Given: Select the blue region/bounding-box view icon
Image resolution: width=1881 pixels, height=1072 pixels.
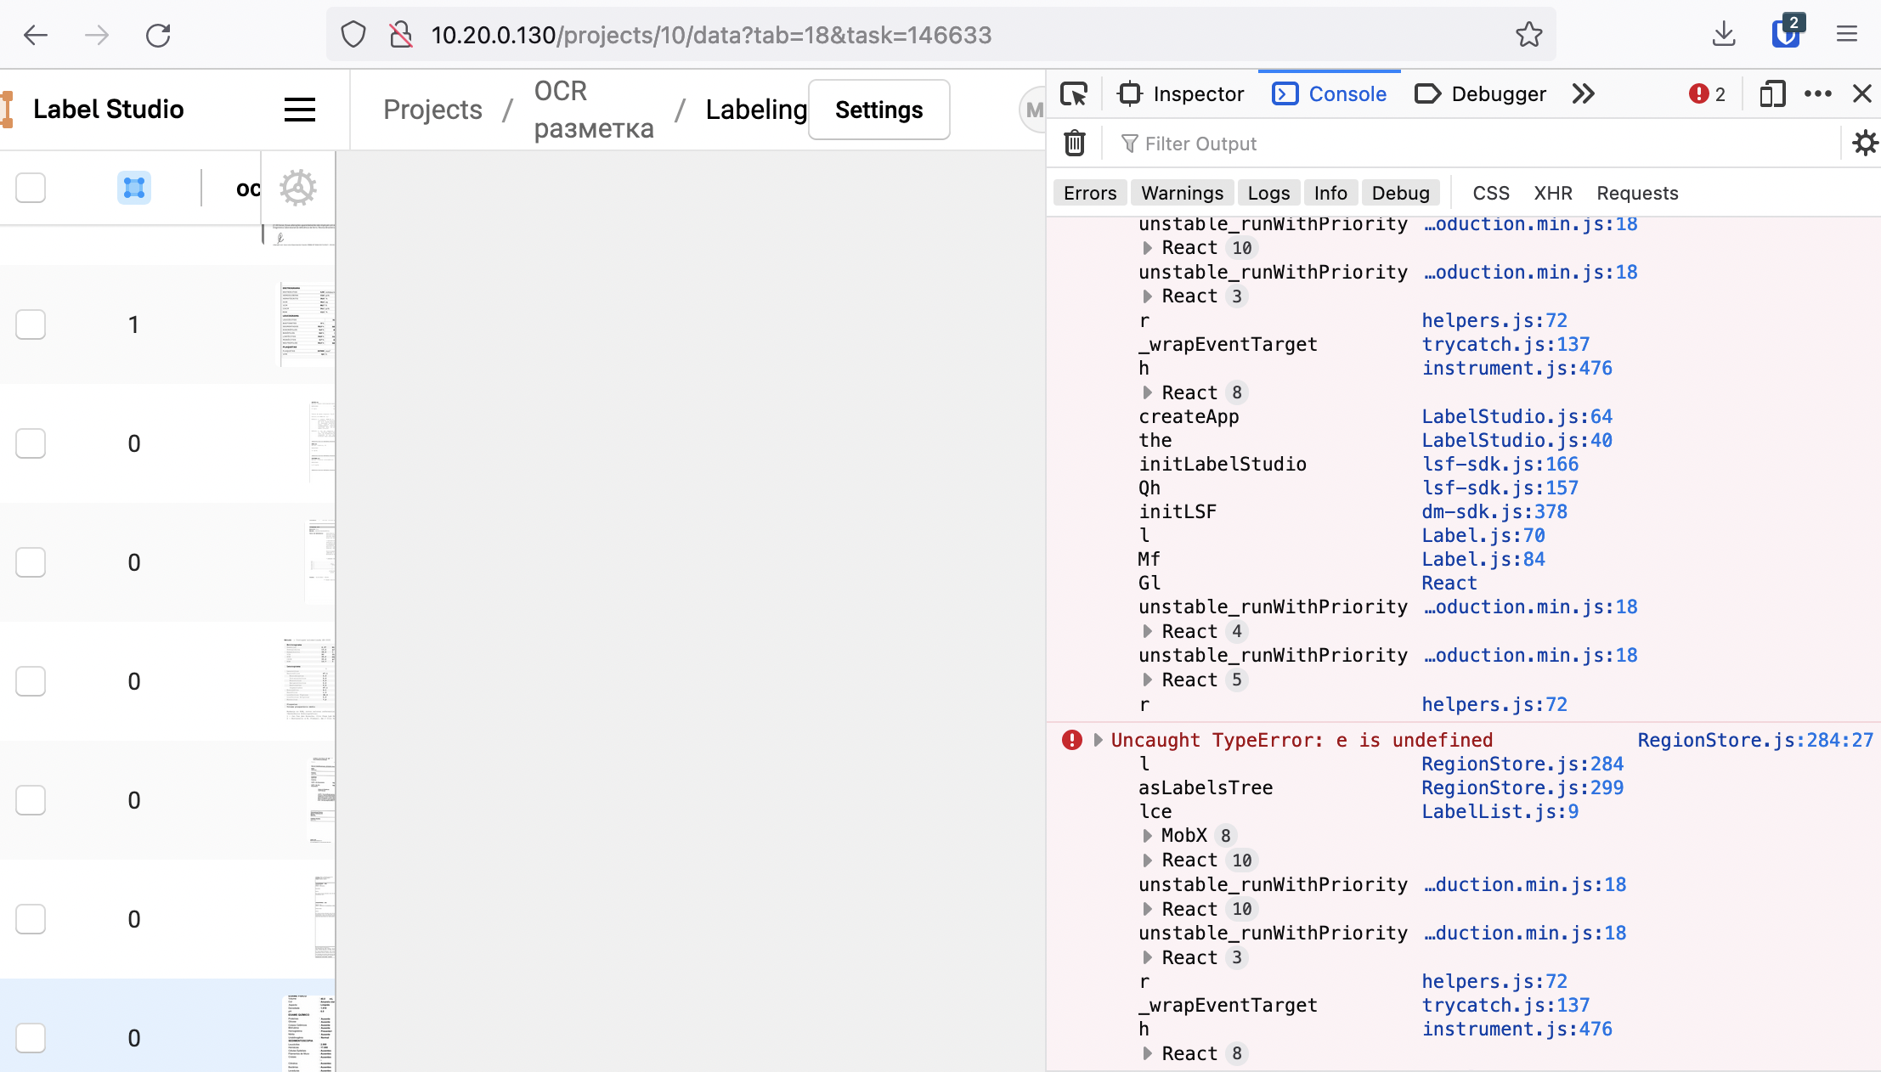Looking at the screenshot, I should [133, 188].
